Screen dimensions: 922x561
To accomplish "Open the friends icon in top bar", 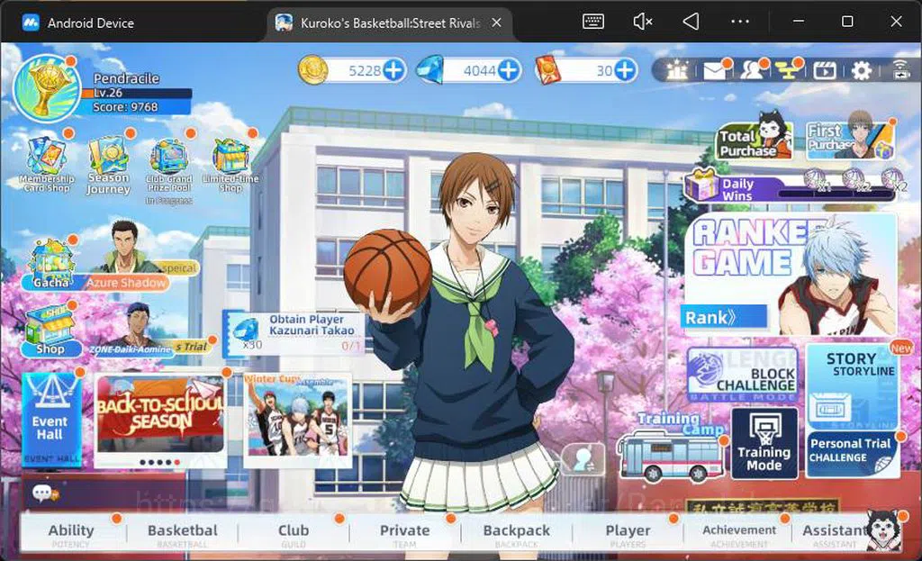I will pyautogui.click(x=752, y=71).
